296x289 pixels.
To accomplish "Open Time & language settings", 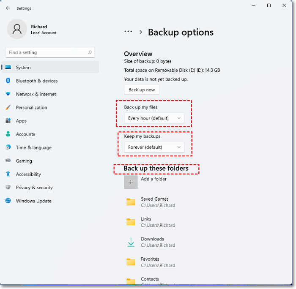I will pyautogui.click(x=33, y=147).
